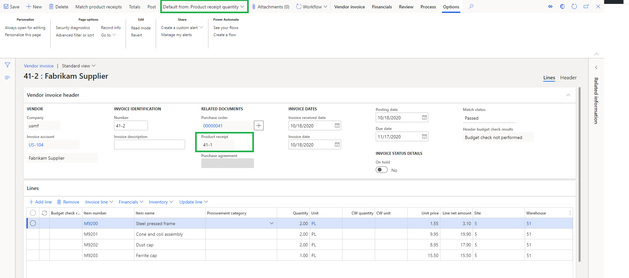The width and height of the screenshot is (629, 278).
Task: Click the Invoice description input field
Action: tap(149, 144)
